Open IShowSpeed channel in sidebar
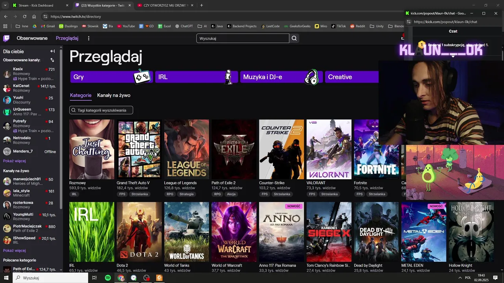This screenshot has height=283, width=504. 30,240
